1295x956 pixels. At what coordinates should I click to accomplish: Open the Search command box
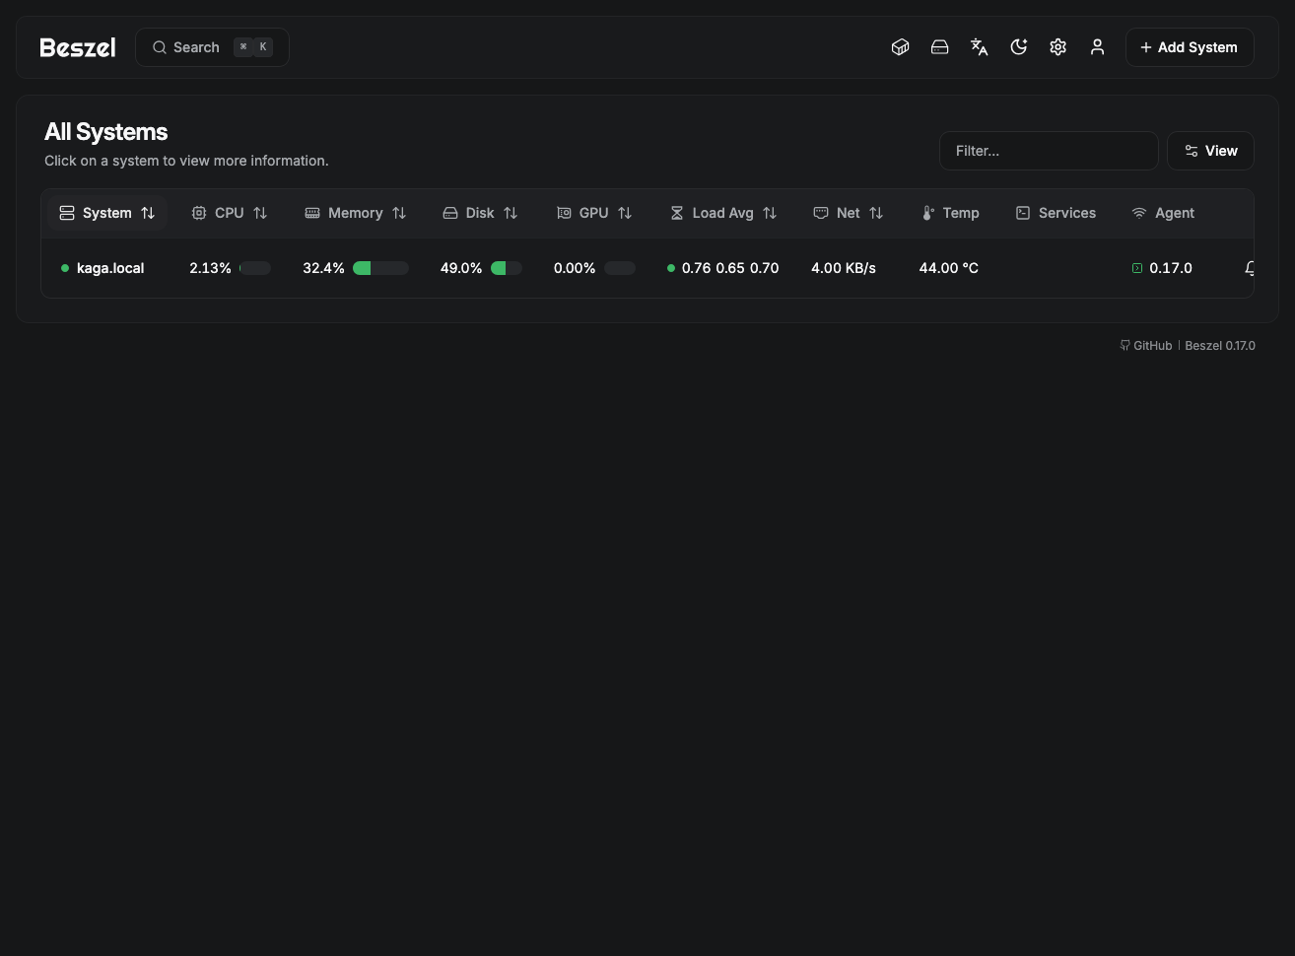pyautogui.click(x=212, y=47)
